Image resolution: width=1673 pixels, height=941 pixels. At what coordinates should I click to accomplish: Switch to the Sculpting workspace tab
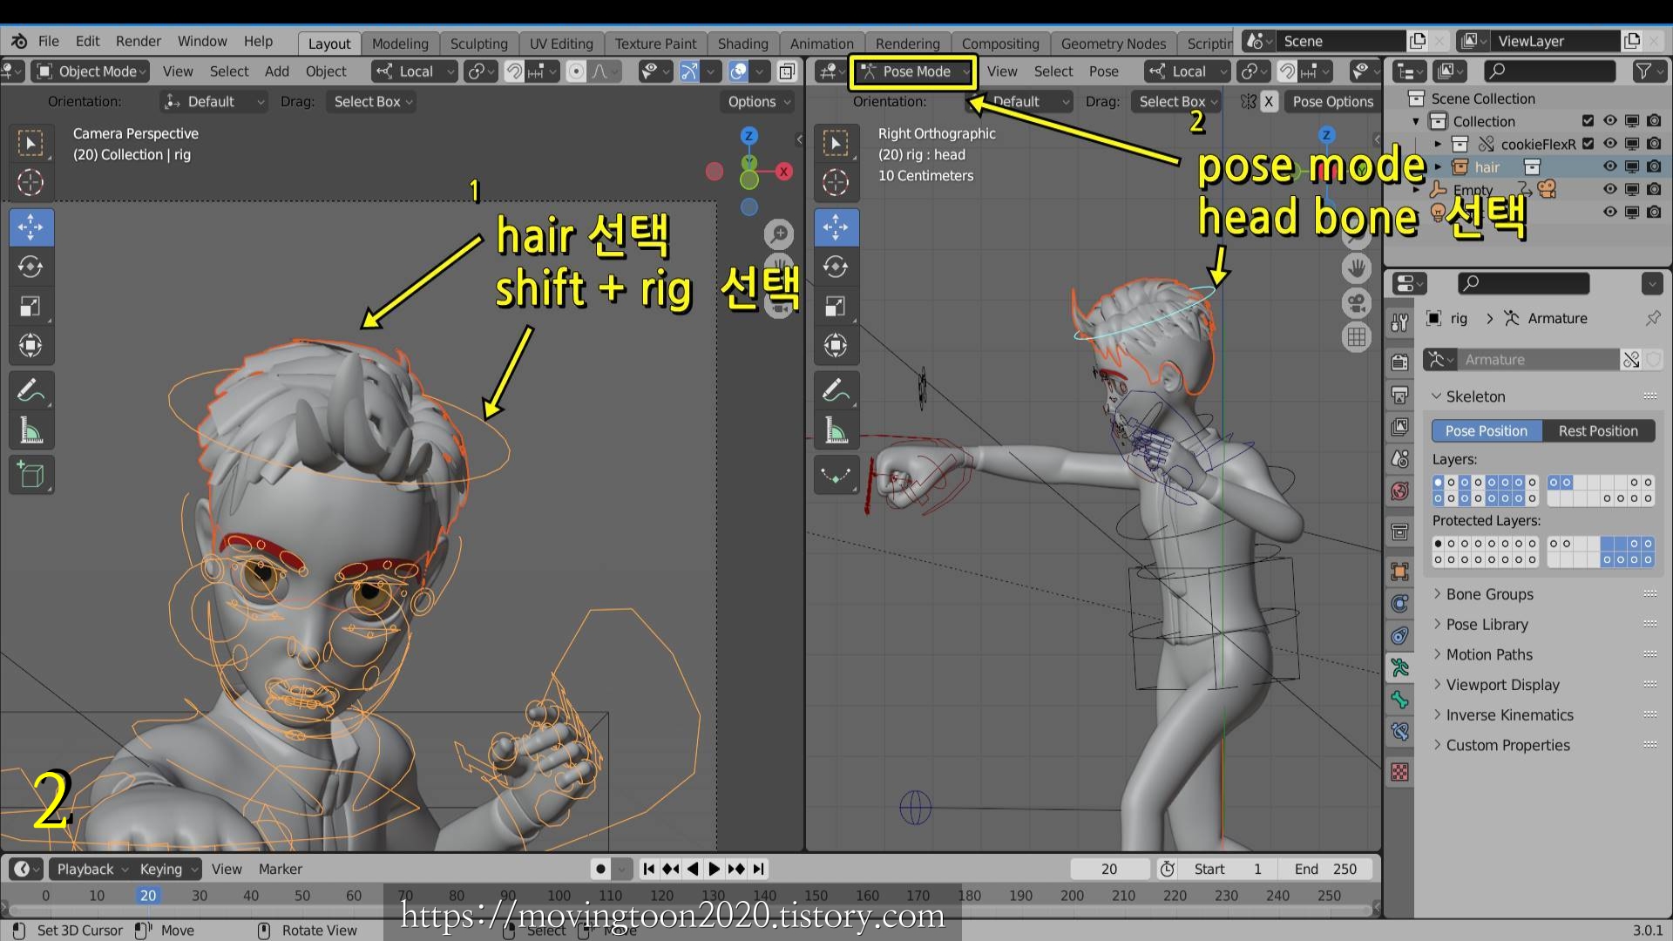coord(478,44)
